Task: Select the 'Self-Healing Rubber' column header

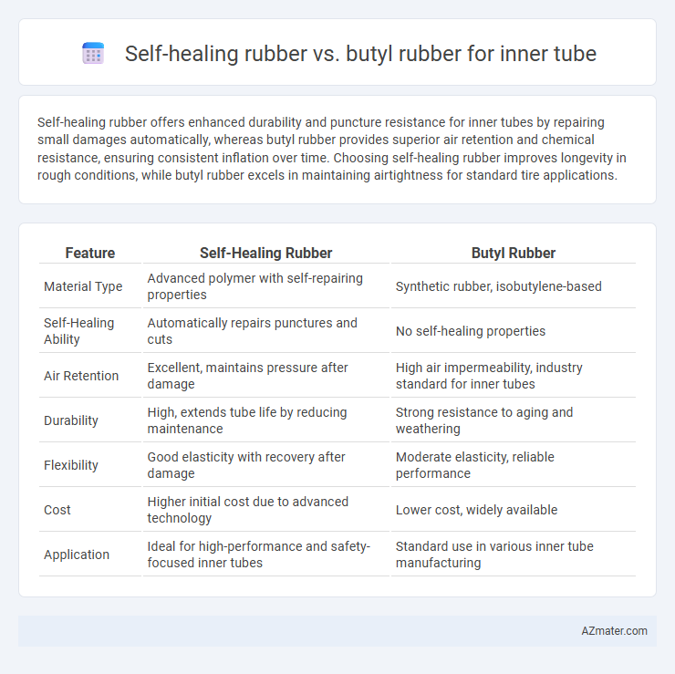Action: tap(265, 253)
